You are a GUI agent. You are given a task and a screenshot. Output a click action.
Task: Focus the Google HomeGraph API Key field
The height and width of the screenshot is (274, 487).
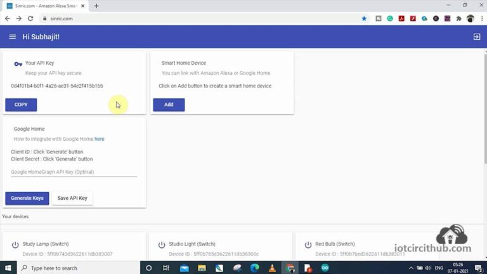coord(74,172)
